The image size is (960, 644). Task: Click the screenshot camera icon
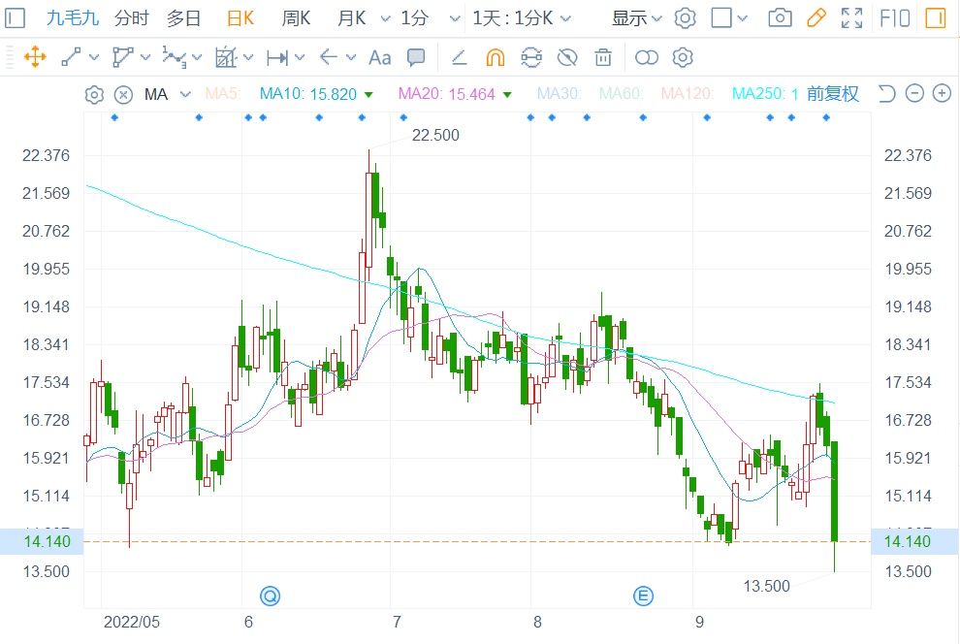pyautogui.click(x=779, y=17)
